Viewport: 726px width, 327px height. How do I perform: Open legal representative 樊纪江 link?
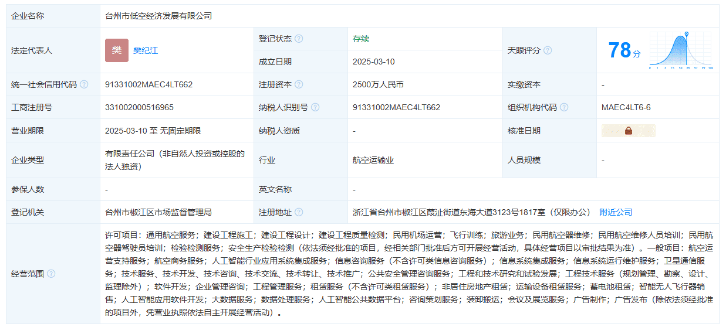[146, 50]
